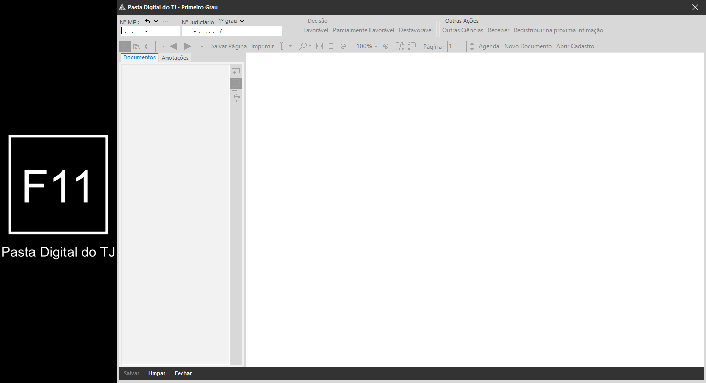Click Redistribuir na próxima intimação
The image size is (706, 383).
(558, 30)
